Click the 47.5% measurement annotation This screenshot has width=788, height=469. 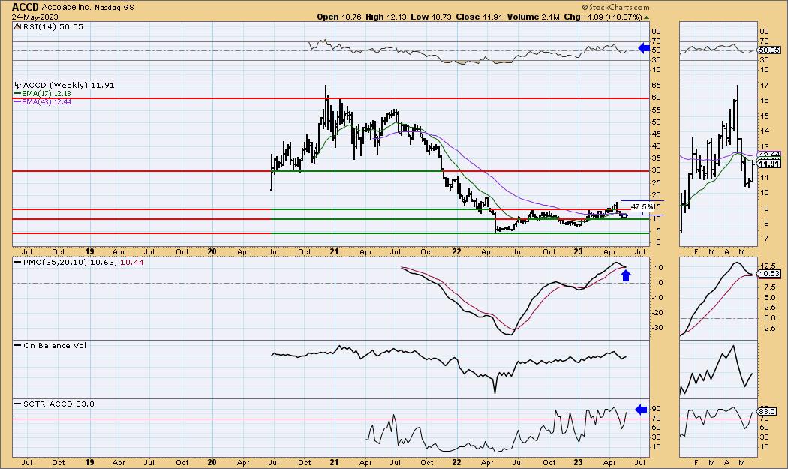(642, 206)
